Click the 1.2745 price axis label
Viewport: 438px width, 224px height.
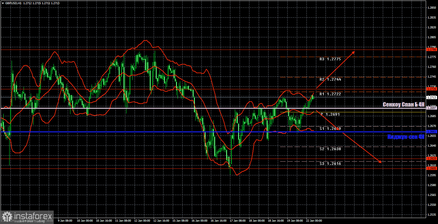click(x=432, y=76)
